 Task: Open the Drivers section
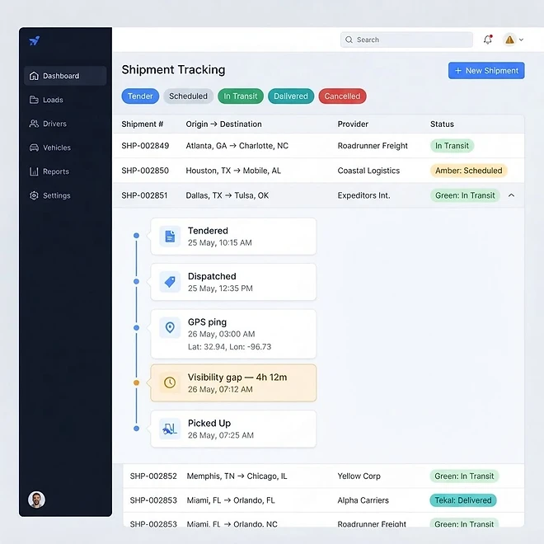(54, 124)
